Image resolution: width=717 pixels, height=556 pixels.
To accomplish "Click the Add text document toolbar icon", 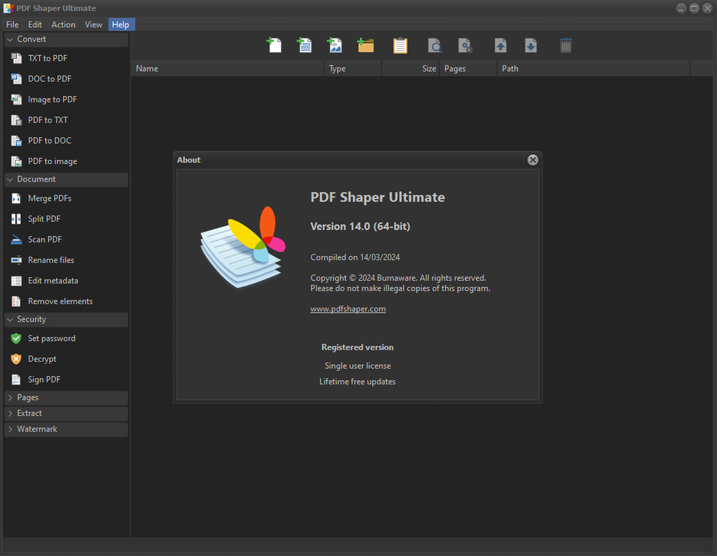I will [305, 45].
